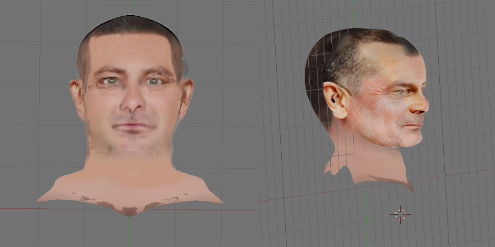495x247 pixels.
Task: Select the side-profile head model
Action: coord(367,109)
